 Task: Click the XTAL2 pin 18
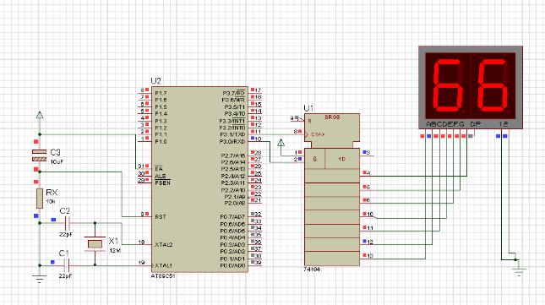pos(144,242)
